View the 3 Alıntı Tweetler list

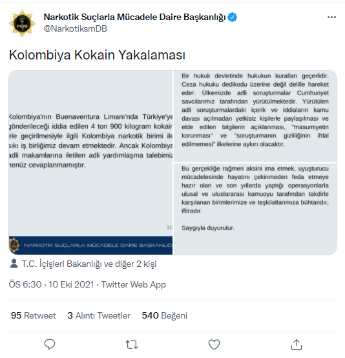(99, 315)
